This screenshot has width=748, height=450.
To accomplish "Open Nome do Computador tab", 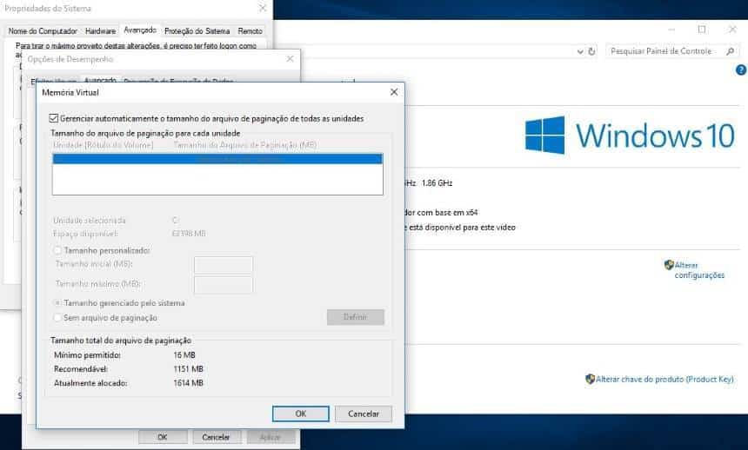I will pos(43,31).
